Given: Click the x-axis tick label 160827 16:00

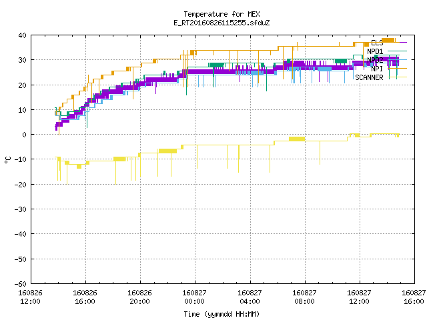Looking at the screenshot, I should click(x=414, y=297).
